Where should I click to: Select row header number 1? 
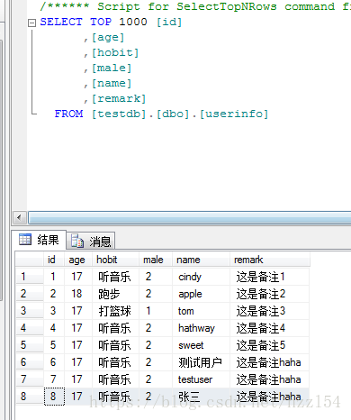(30, 277)
